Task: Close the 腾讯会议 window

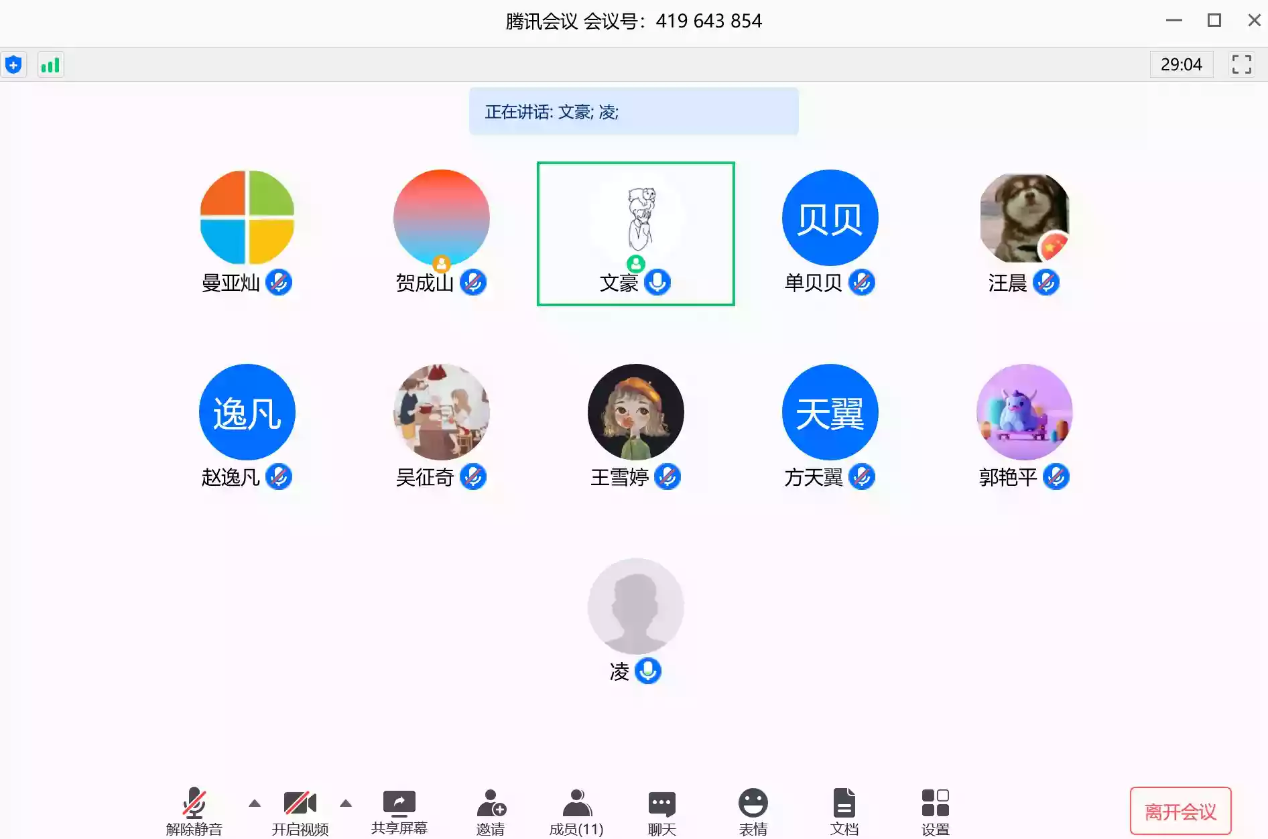Action: click(x=1254, y=20)
